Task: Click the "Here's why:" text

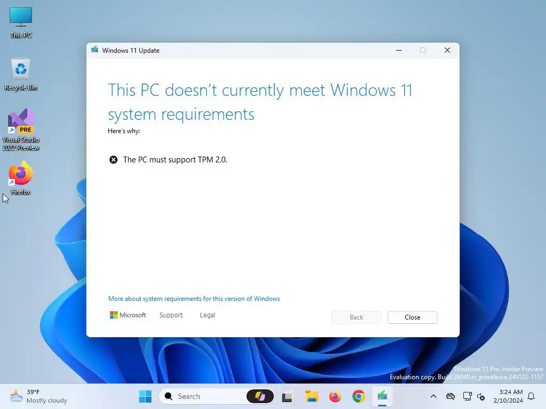Action: (124, 131)
